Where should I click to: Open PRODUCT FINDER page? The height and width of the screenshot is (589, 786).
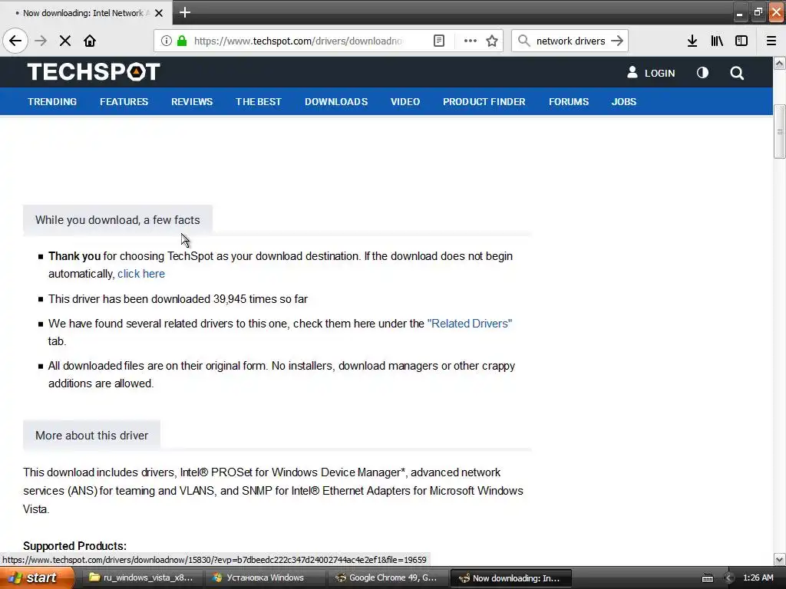[x=484, y=102]
